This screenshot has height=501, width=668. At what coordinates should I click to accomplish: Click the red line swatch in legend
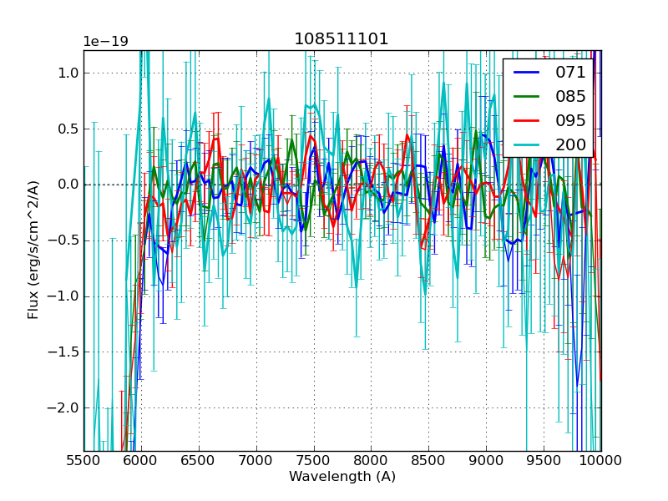tap(526, 121)
